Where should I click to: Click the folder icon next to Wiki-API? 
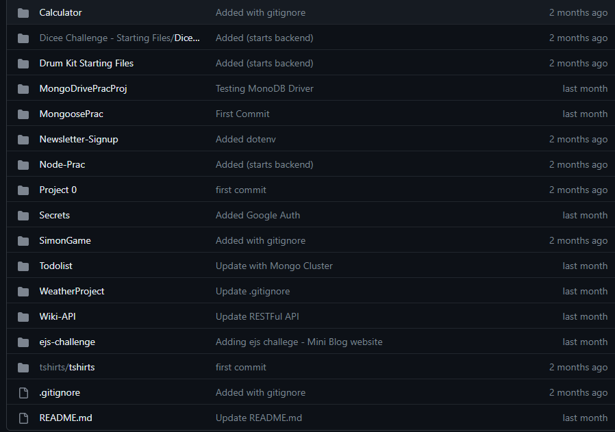23,317
